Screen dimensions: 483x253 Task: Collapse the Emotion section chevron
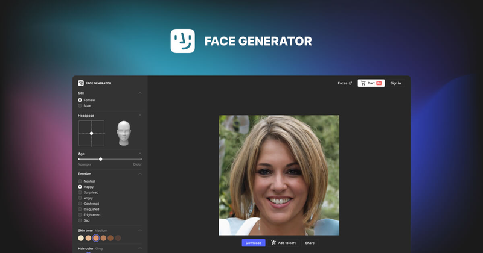(x=140, y=174)
